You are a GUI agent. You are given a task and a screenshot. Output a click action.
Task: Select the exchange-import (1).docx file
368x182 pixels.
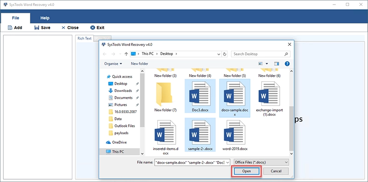pyautogui.click(x=270, y=98)
